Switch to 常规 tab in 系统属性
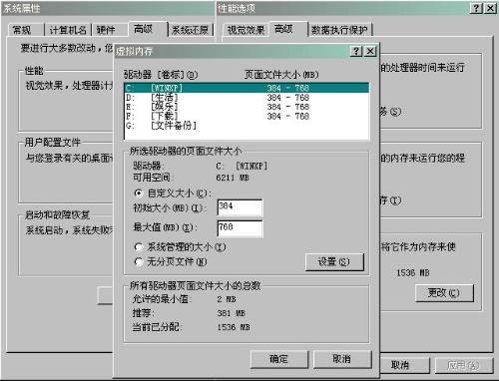 click(25, 30)
